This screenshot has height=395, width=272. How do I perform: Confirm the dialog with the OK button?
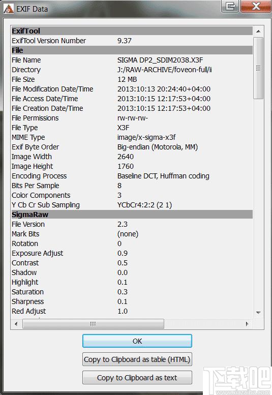click(137, 341)
